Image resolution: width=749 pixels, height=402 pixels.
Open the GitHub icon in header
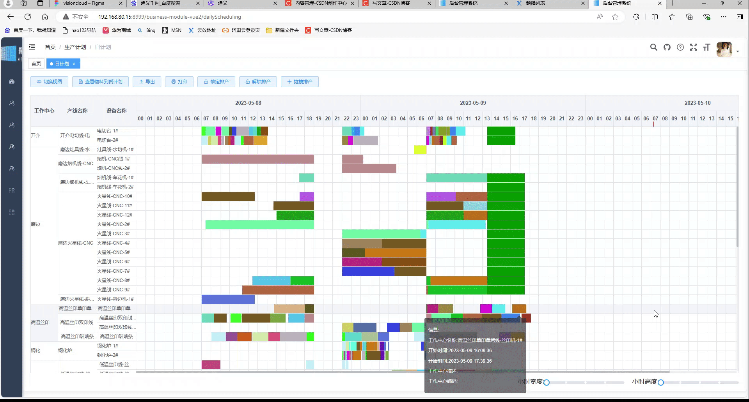(x=667, y=47)
